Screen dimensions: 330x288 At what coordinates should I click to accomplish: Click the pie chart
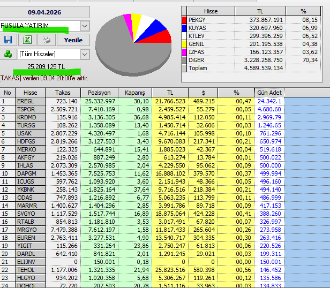tap(133, 44)
